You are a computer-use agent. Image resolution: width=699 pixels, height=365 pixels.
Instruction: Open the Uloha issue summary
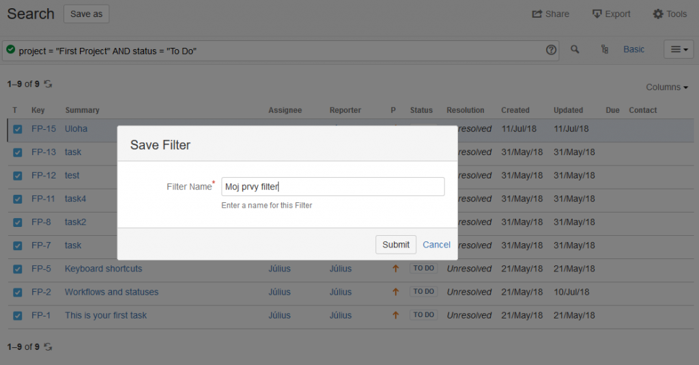coord(76,129)
